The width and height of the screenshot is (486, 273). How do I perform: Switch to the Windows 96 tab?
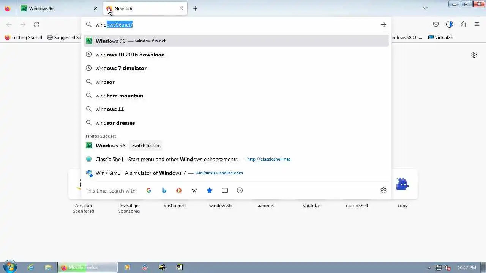59,8
